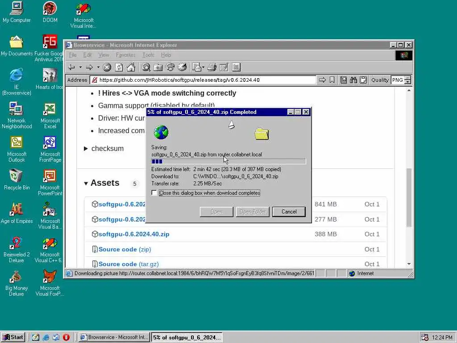
Task: Click the clipboard icon near Quality
Action: pos(363,80)
